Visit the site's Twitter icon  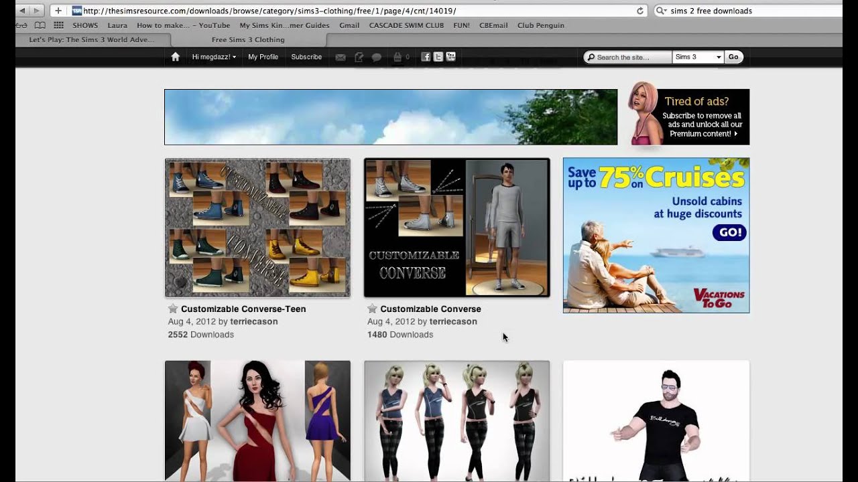tap(438, 57)
